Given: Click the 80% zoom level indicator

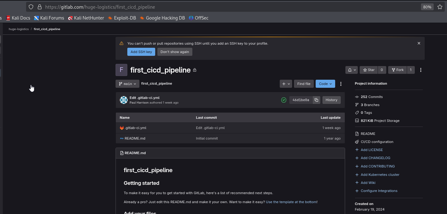Looking at the screenshot, I should tap(427, 7).
